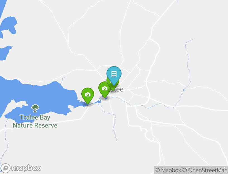Screen dimensions: 228x174
Task: Open the camera marker nearest Tralee Bay
Action: 88,96
